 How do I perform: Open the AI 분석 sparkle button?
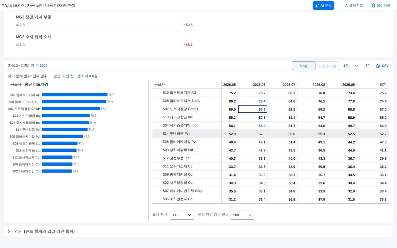click(x=323, y=6)
